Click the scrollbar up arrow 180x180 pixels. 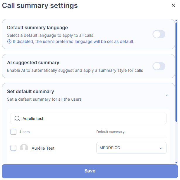176,21
